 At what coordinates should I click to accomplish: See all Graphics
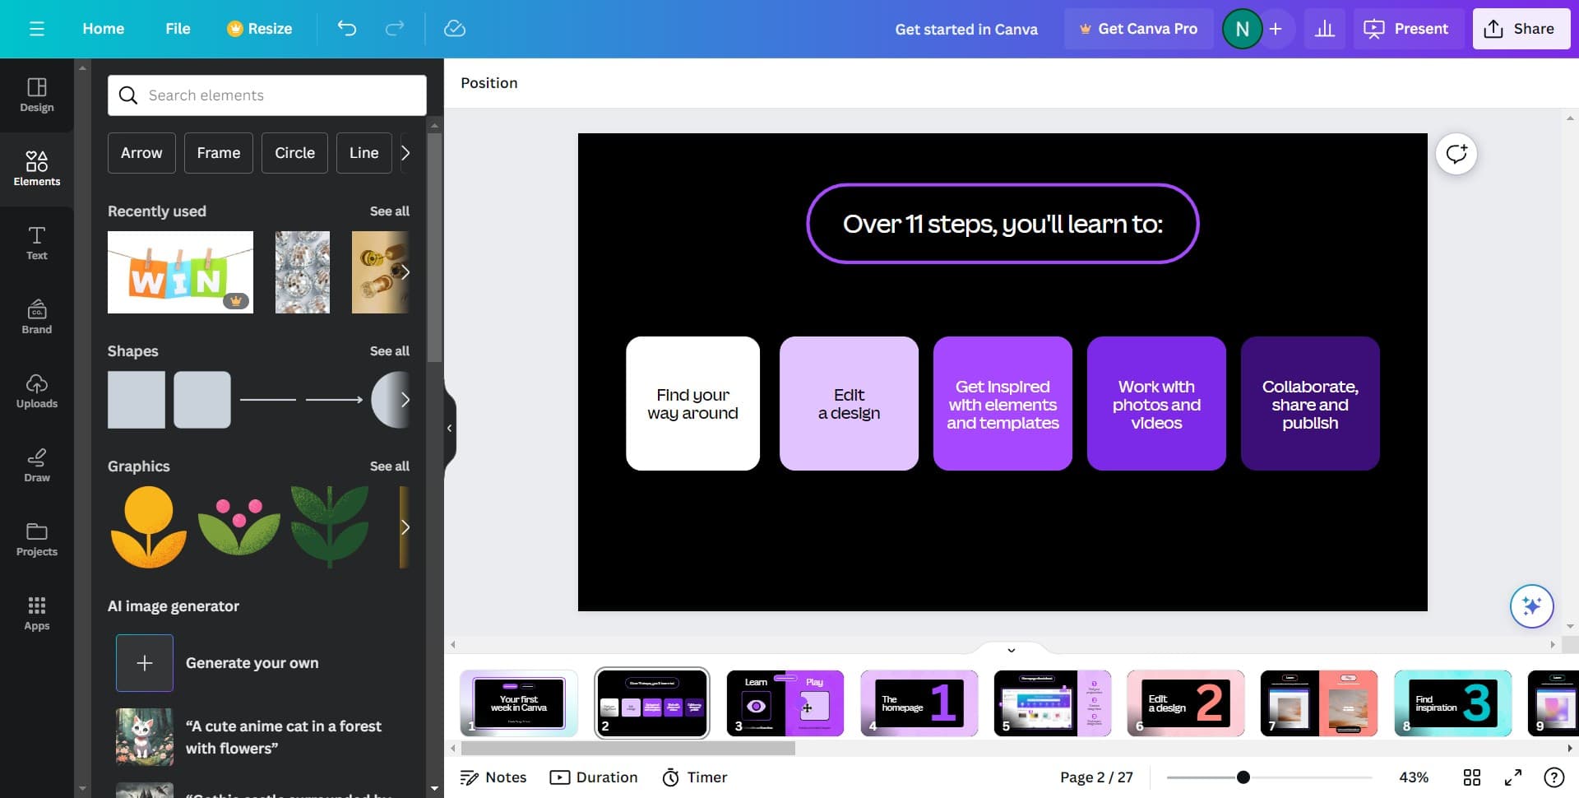pos(390,466)
